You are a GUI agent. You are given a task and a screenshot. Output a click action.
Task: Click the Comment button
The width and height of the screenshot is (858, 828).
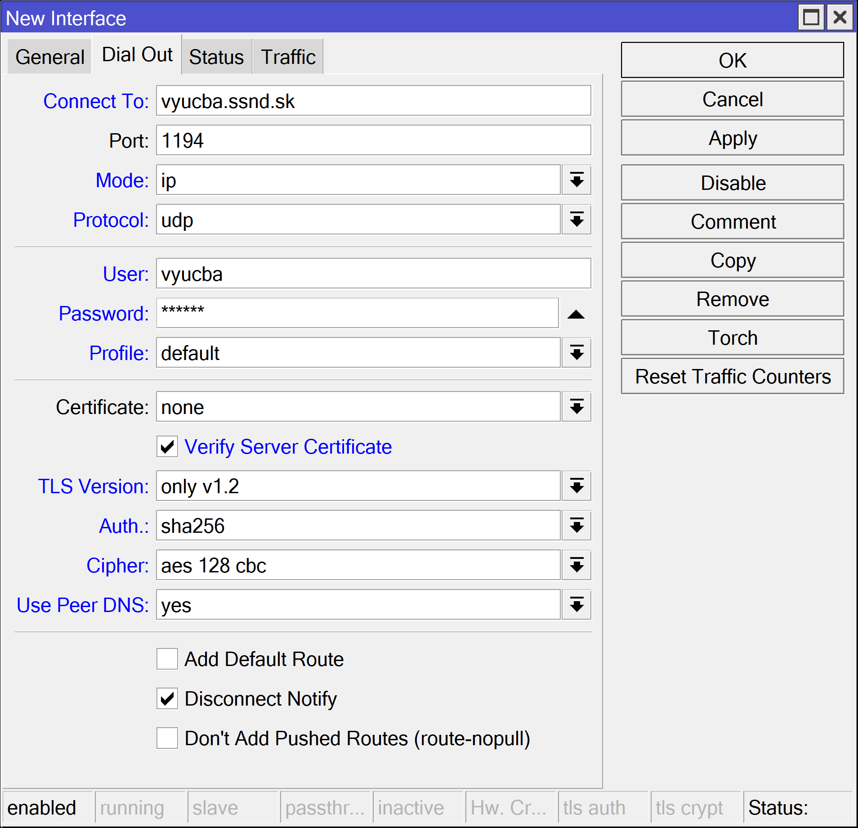(732, 221)
